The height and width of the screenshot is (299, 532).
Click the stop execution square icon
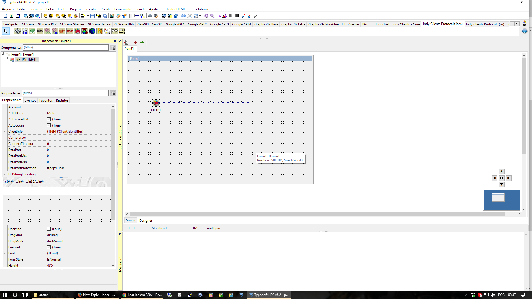(237, 16)
